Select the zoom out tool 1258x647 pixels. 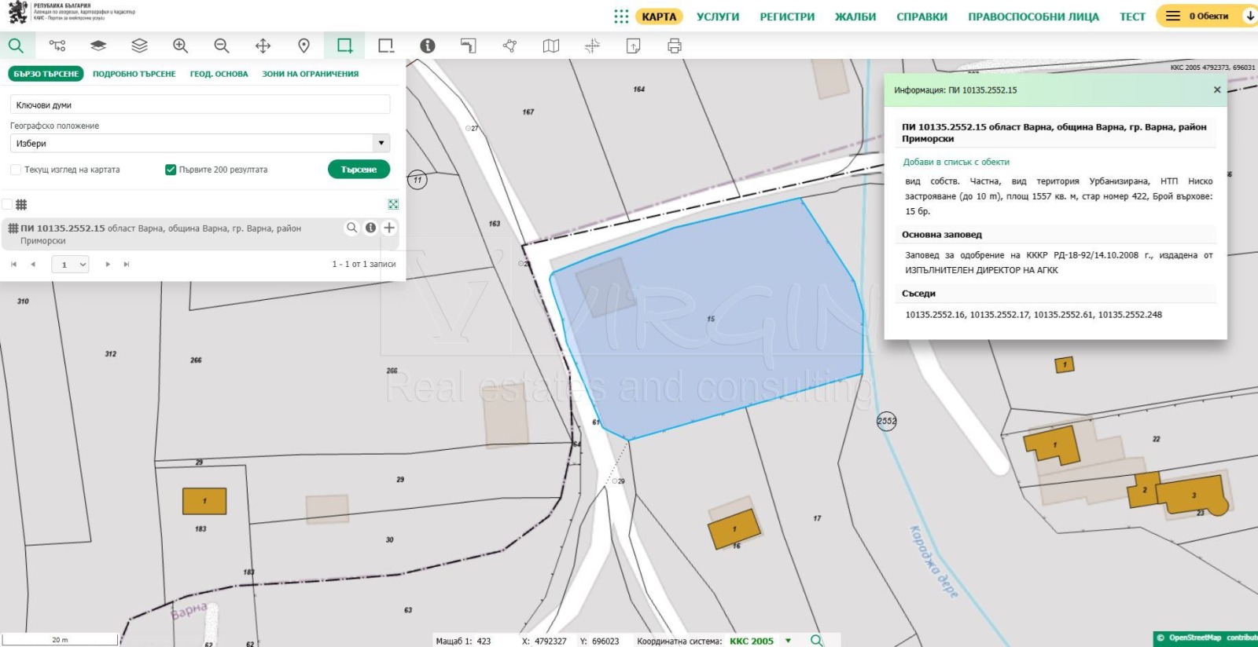[222, 46]
